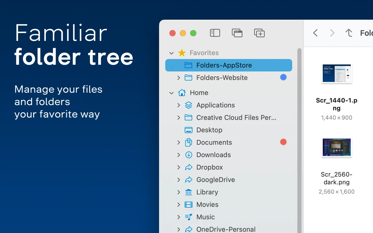The image size is (373, 233).
Task: Expand the OneDrive-Personal folder
Action: point(178,229)
